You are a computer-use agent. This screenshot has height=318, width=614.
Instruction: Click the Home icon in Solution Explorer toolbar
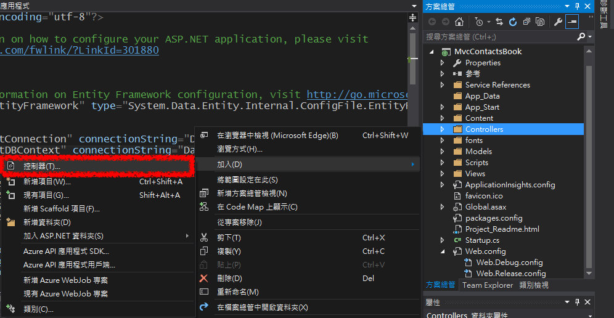coord(458,22)
